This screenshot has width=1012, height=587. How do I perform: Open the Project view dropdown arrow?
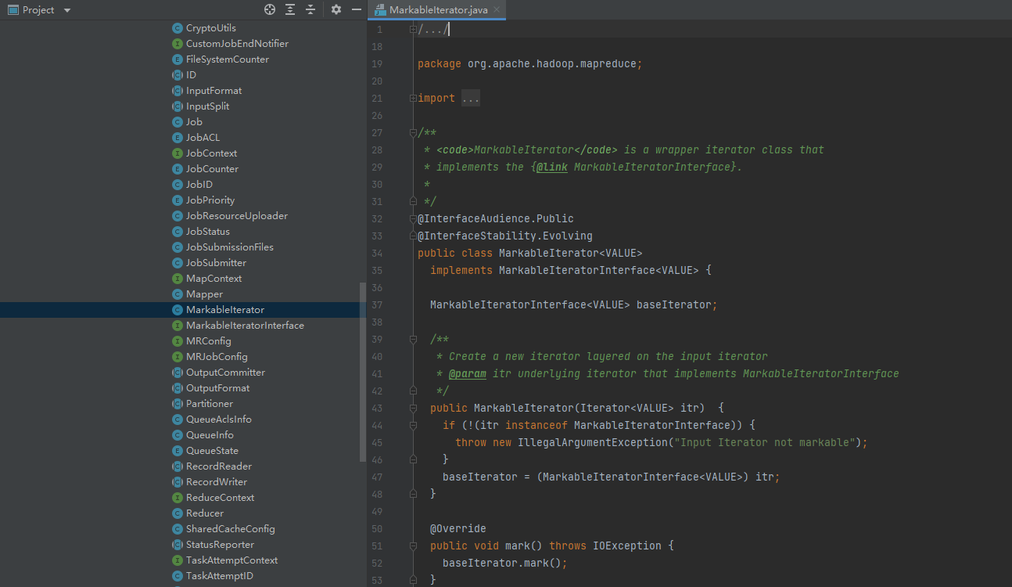point(66,10)
